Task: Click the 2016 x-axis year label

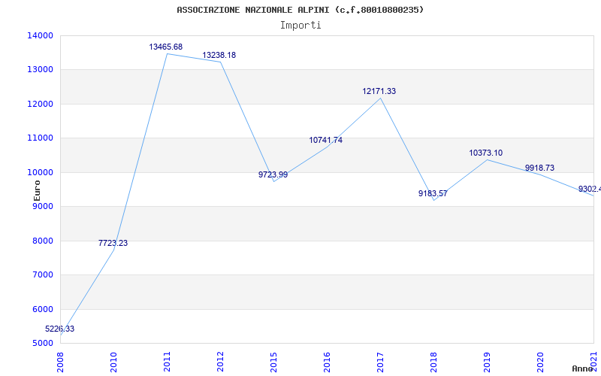Action: click(x=327, y=362)
